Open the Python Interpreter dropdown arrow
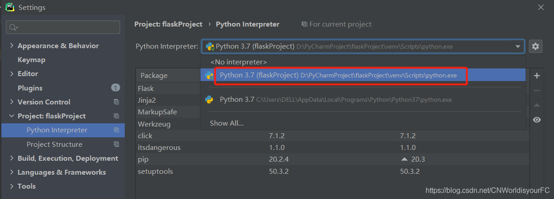The width and height of the screenshot is (554, 199). click(x=518, y=46)
